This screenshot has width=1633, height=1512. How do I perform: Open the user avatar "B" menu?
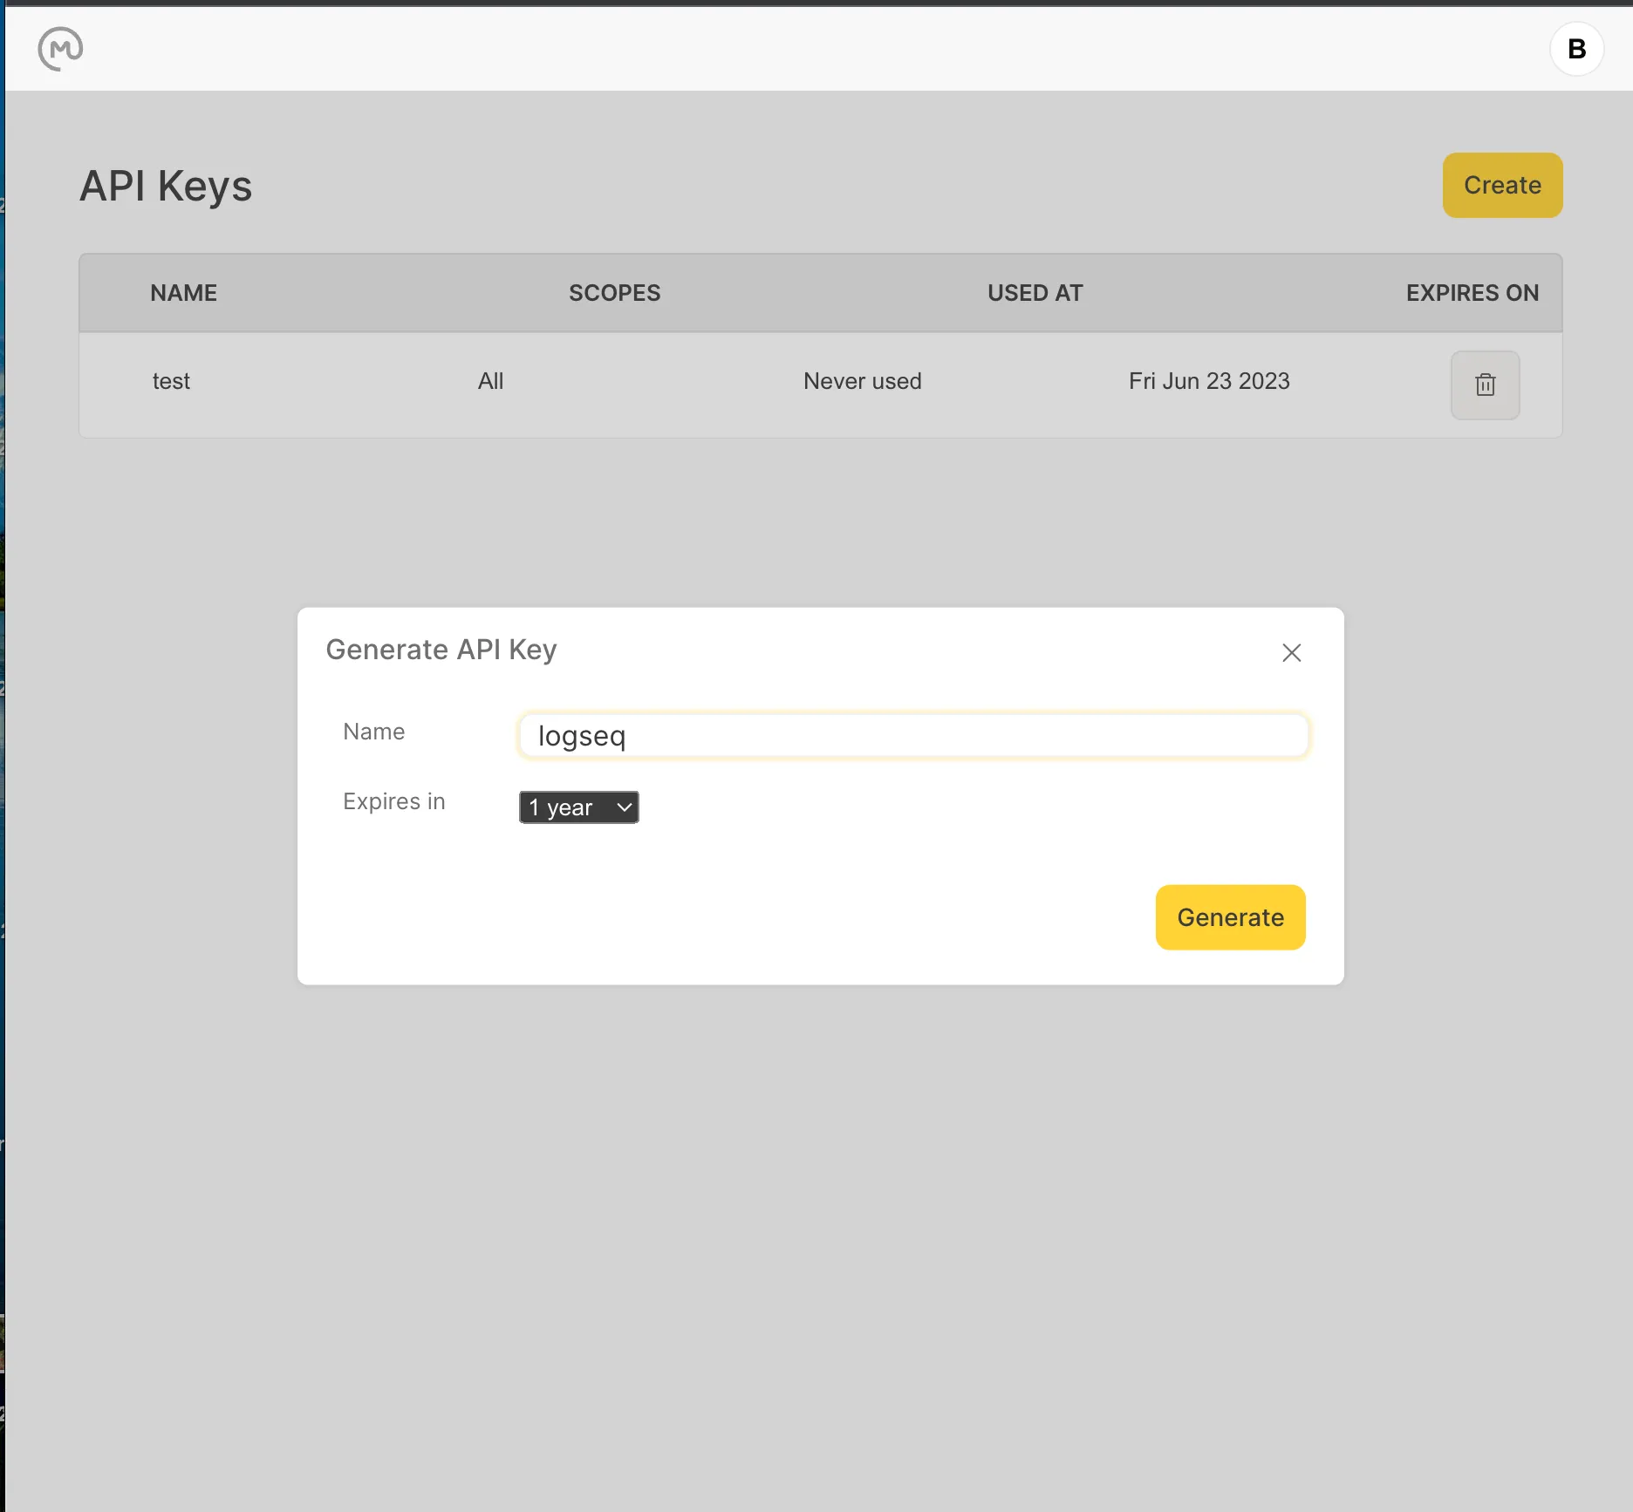pyautogui.click(x=1575, y=49)
